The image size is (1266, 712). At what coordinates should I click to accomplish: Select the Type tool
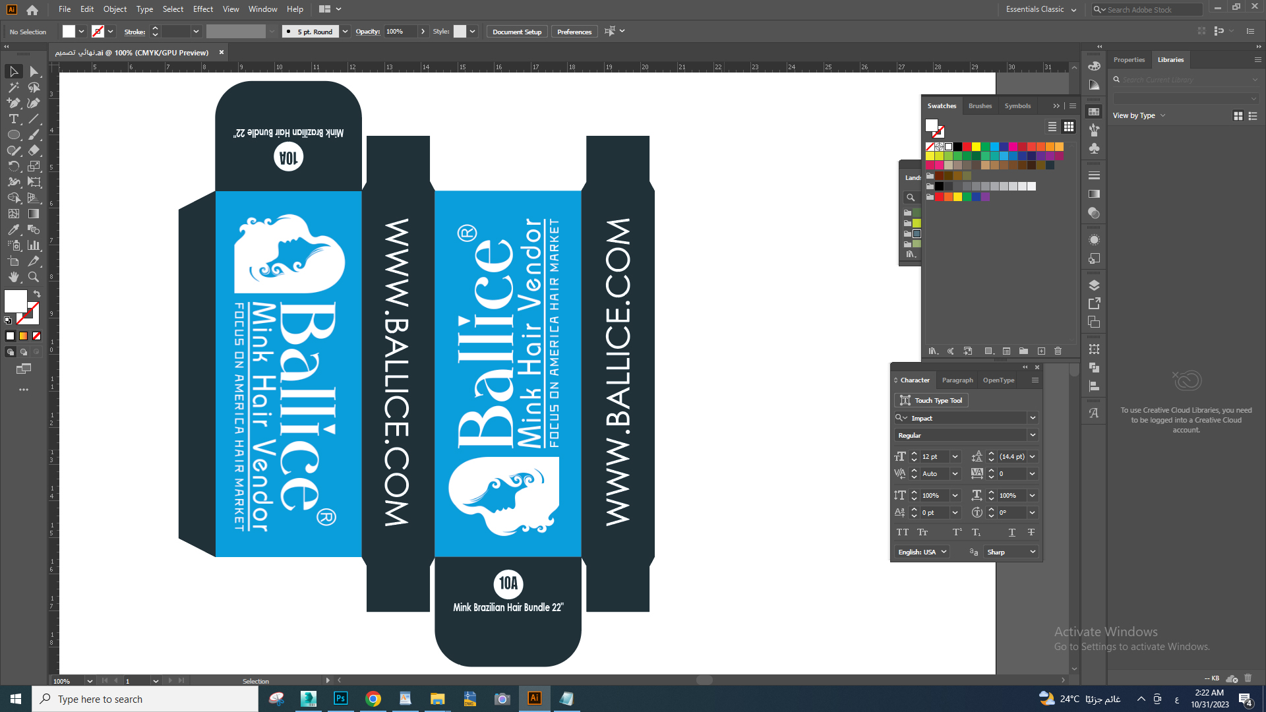(13, 119)
